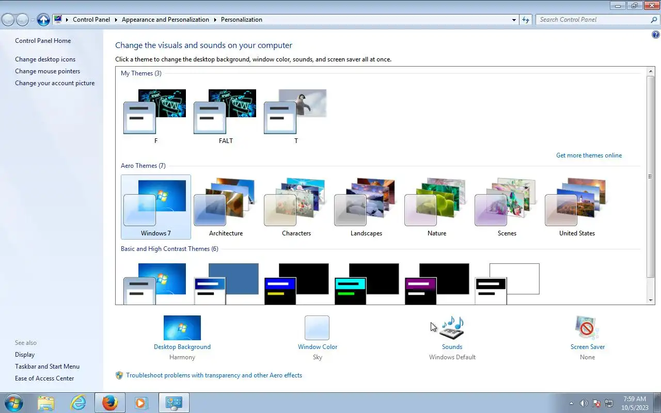Choose the high contrast theme with cyan title bar
This screenshot has width=661, height=413.
point(366,283)
